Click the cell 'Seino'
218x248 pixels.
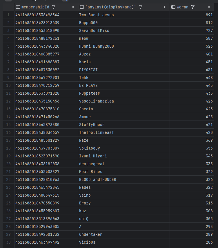tap(124, 195)
